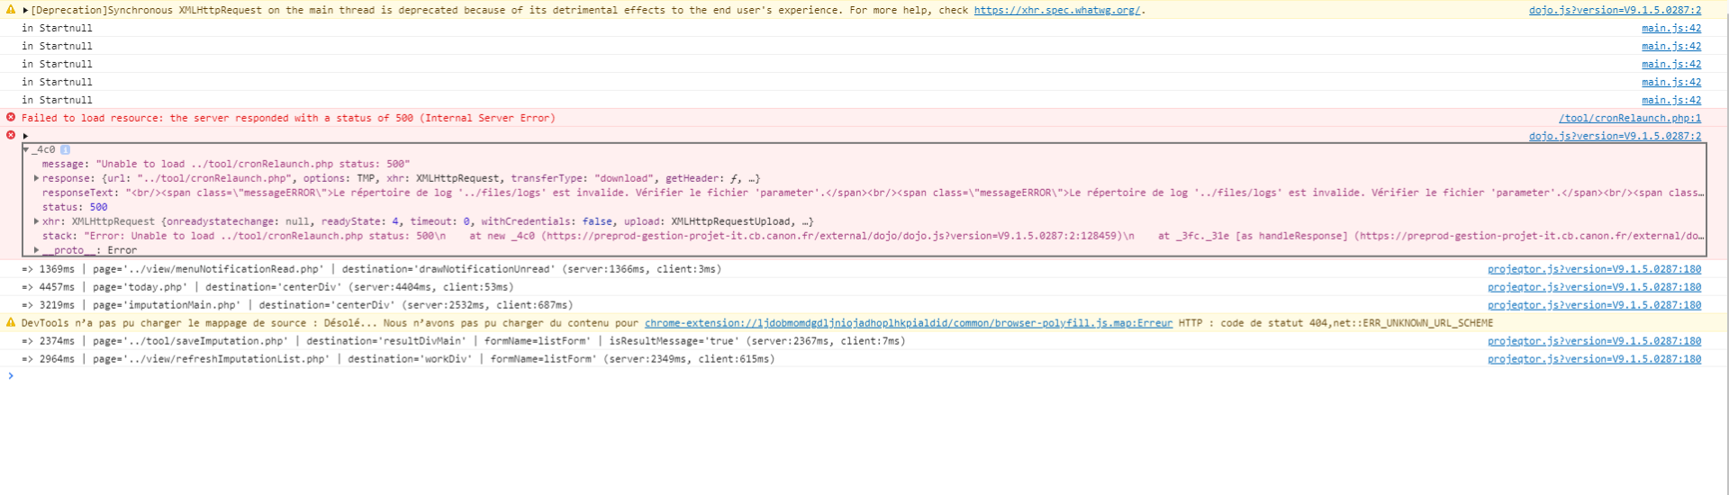The width and height of the screenshot is (1729, 495).
Task: Open first main.js:42 source link
Action: (1670, 28)
